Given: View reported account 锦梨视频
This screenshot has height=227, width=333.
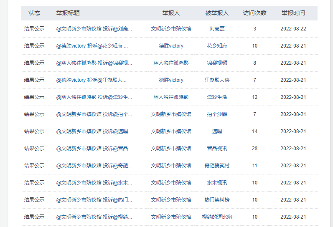Looking at the screenshot, I should [217, 63].
